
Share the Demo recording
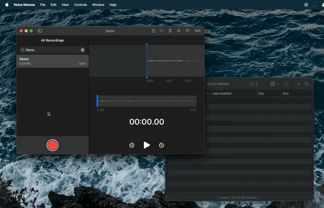pos(153,31)
